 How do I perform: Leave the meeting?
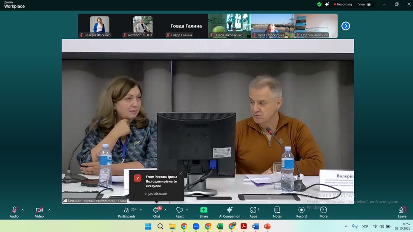click(x=402, y=211)
